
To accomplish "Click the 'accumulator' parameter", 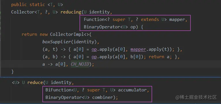I will (132, 90).
